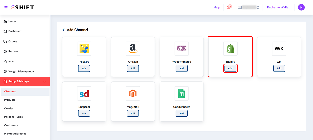Click the Shopify logo icon
Image resolution: width=313 pixels, height=140 pixels.
click(x=230, y=48)
